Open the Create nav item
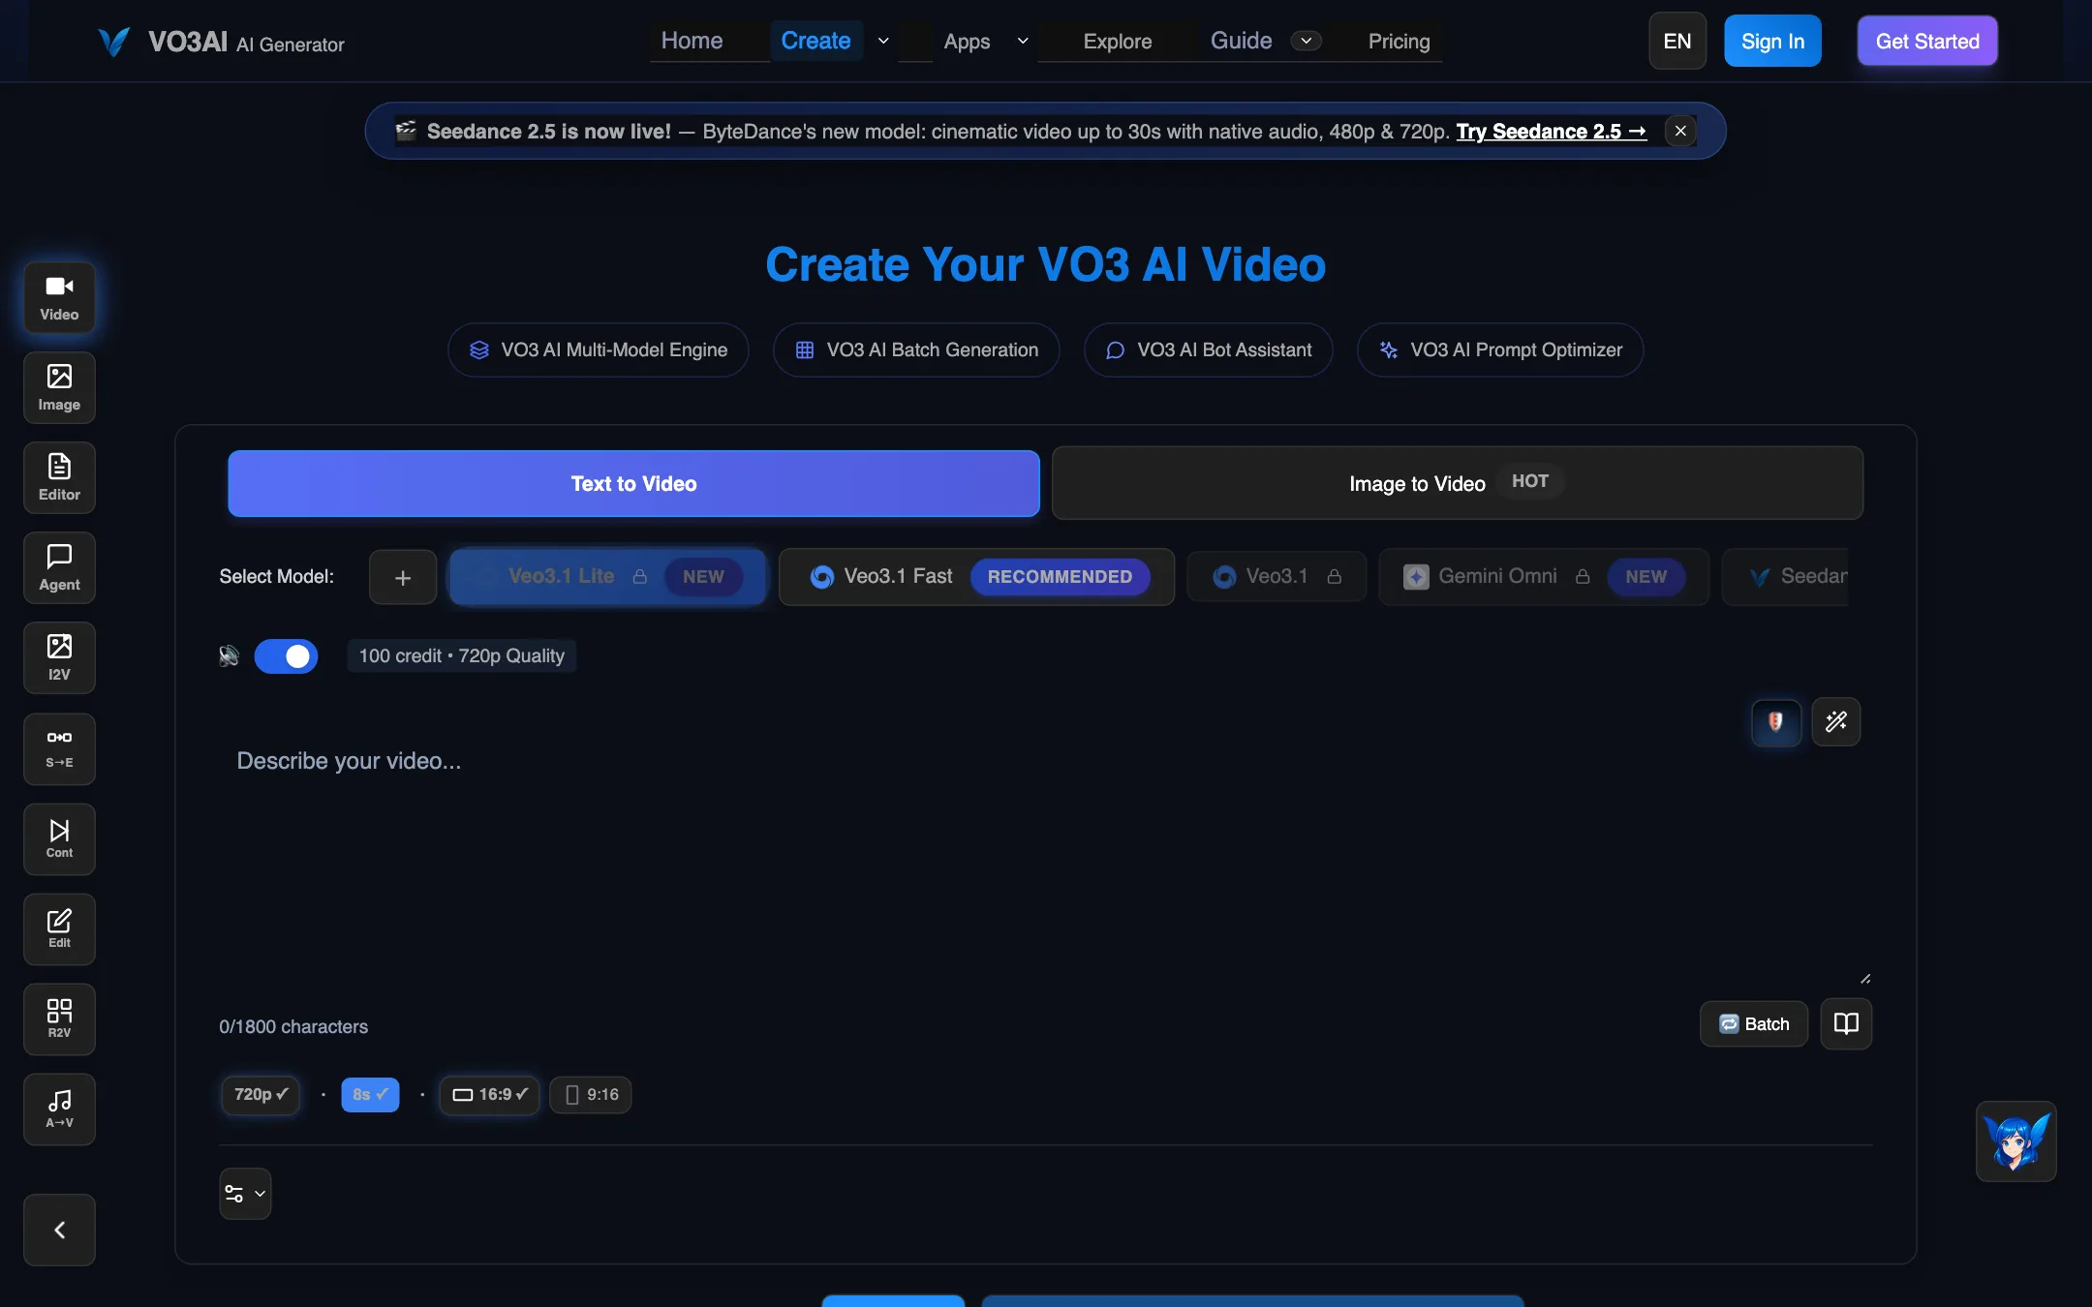This screenshot has height=1307, width=2092. [815, 41]
